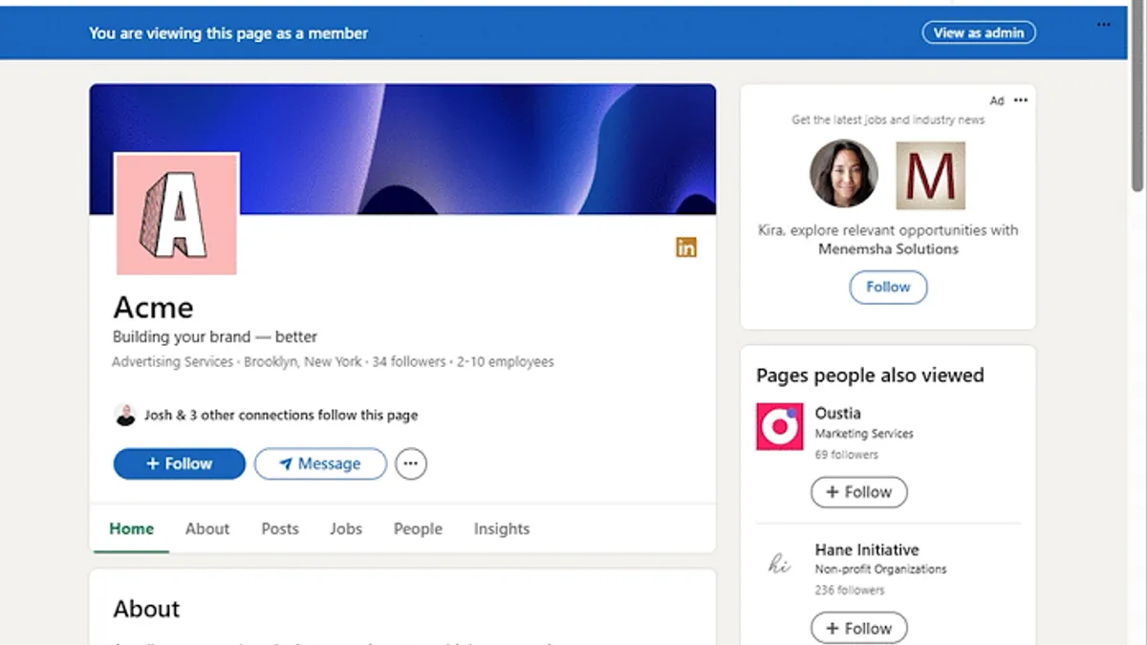This screenshot has height=645, width=1147.
Task: Follow the Acme page
Action: pos(180,463)
